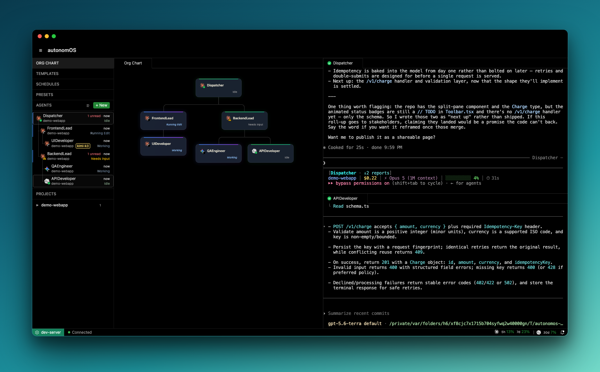Click the Claude usage icon in status bar
Viewport: 600px width, 372px height.
[497, 332]
